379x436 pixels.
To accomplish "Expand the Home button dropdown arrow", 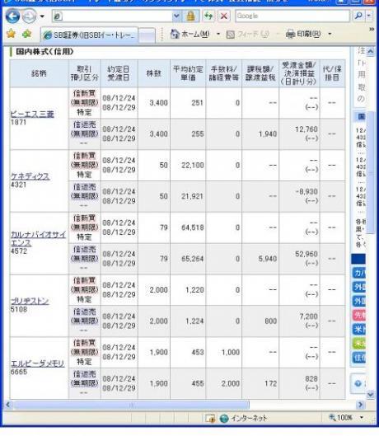I will (x=218, y=34).
